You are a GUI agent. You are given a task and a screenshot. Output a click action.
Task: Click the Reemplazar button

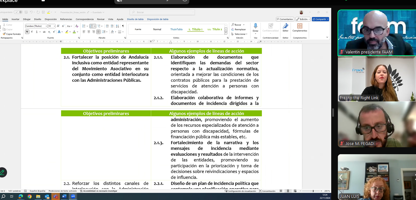pyautogui.click(x=238, y=29)
